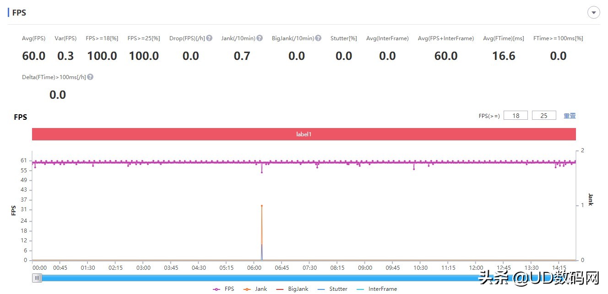Click the Avg(FPS) value 60.0
The height and width of the screenshot is (294, 608).
[34, 56]
